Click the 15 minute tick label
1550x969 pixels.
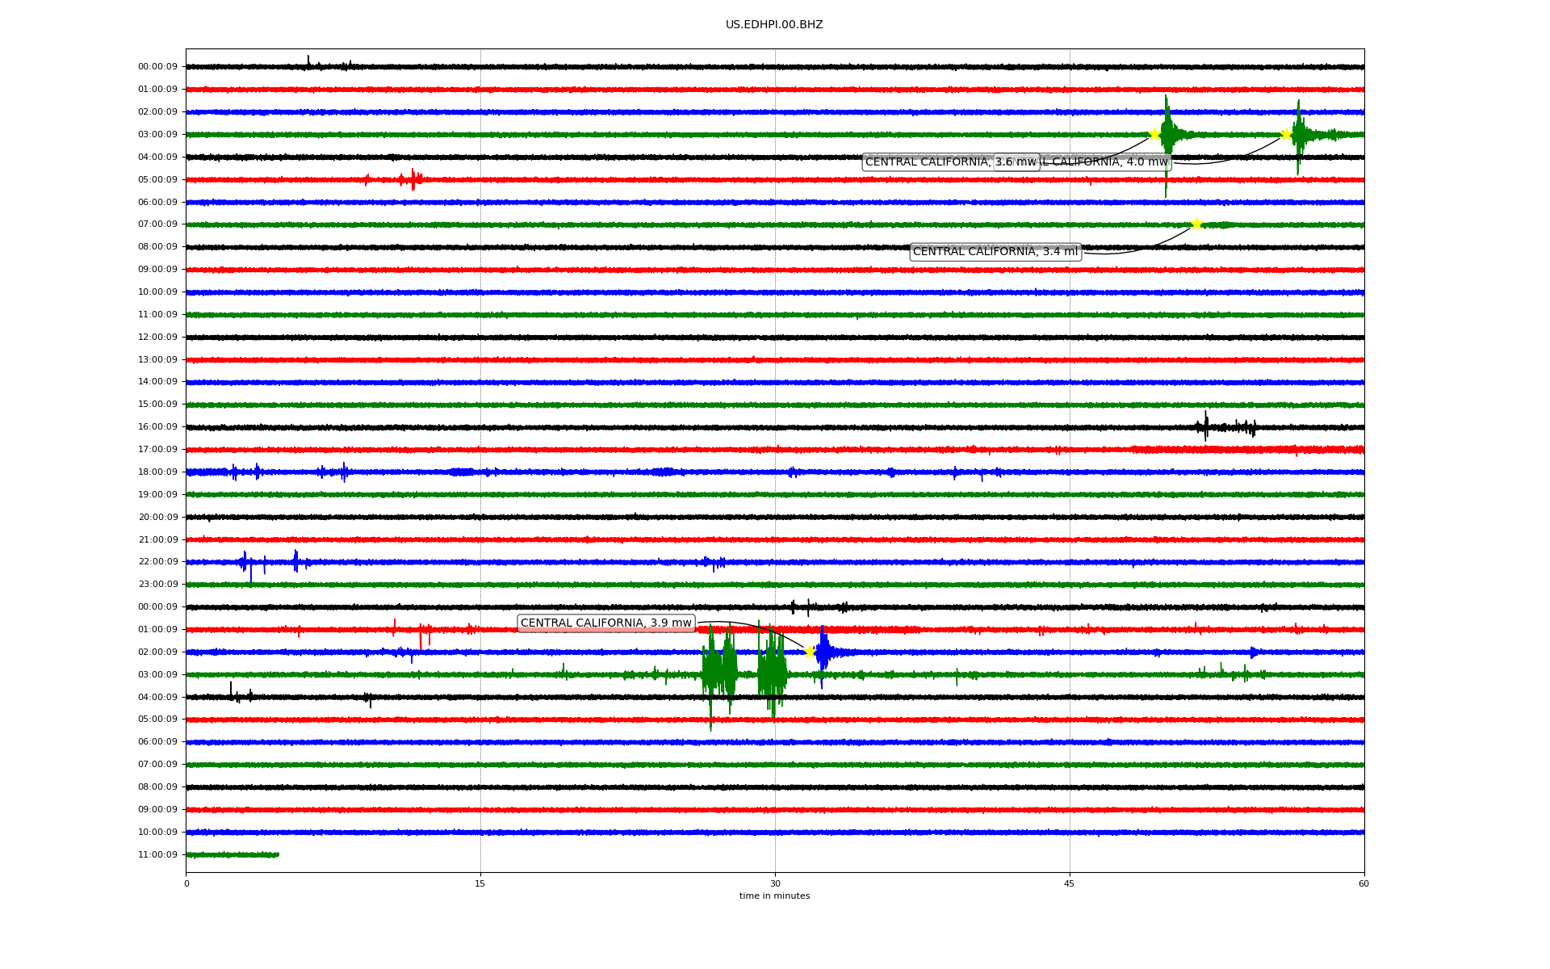pos(480,883)
